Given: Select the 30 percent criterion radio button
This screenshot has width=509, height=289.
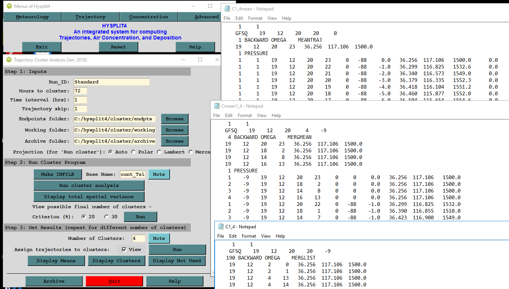Looking at the screenshot, I should coord(107,217).
